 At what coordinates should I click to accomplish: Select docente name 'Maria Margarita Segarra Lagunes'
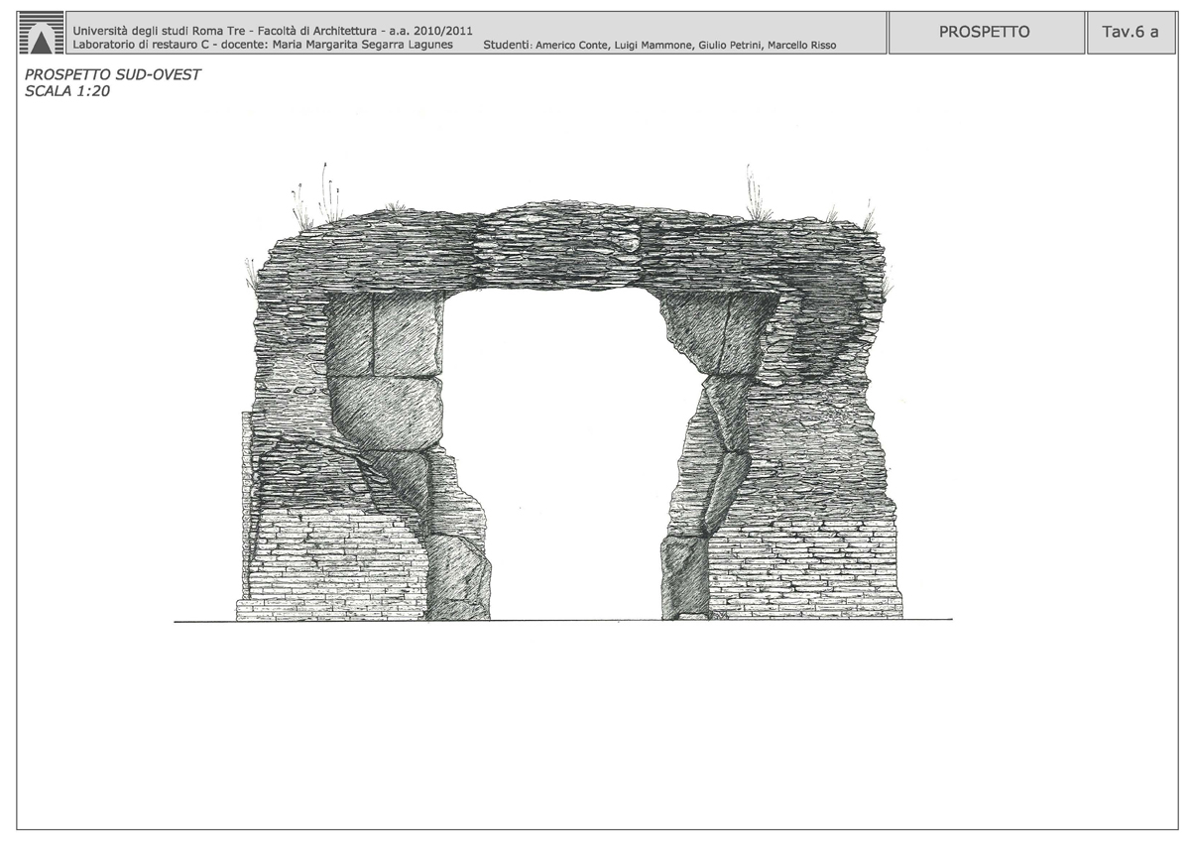pos(362,46)
